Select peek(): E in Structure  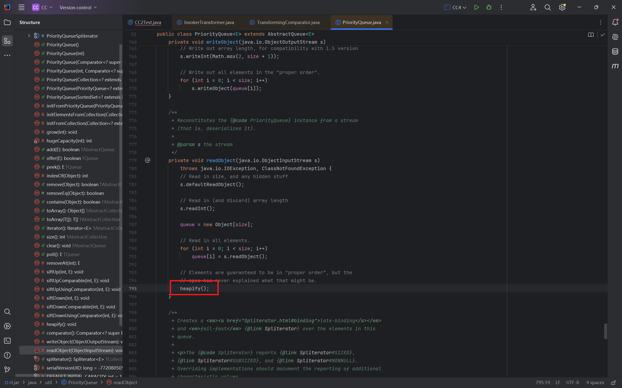pyautogui.click(x=56, y=167)
